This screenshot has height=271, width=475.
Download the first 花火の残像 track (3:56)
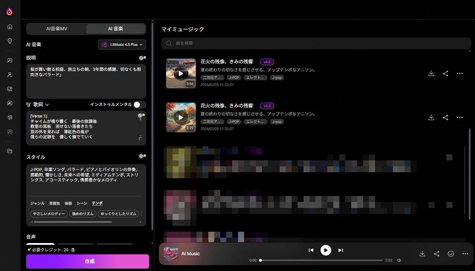point(431,74)
